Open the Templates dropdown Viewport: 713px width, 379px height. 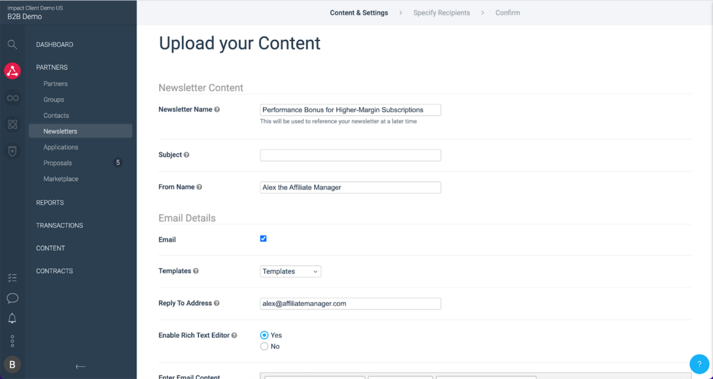pyautogui.click(x=290, y=271)
